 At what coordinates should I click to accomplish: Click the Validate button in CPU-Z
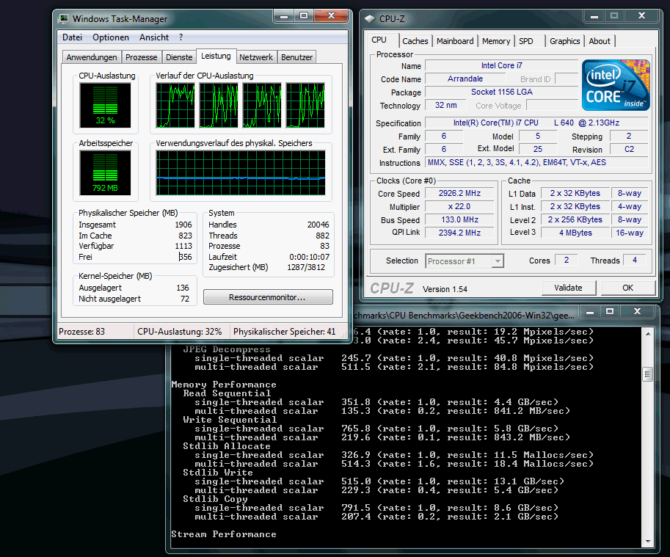coord(568,288)
